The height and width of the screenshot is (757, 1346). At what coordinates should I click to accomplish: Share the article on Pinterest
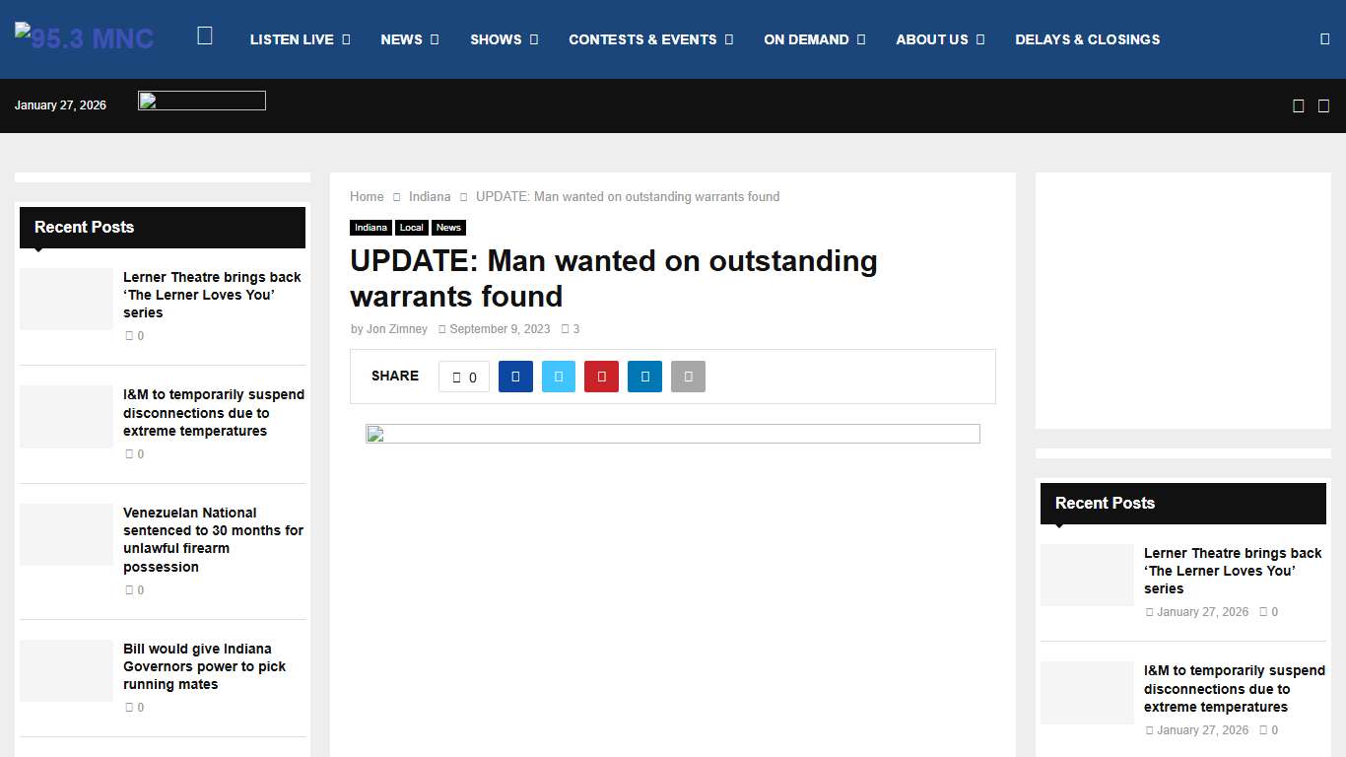(x=601, y=377)
